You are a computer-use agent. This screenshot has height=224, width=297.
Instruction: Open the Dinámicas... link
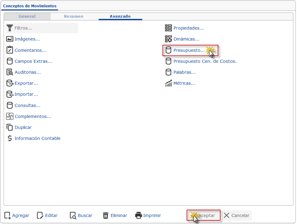pyautogui.click(x=186, y=39)
